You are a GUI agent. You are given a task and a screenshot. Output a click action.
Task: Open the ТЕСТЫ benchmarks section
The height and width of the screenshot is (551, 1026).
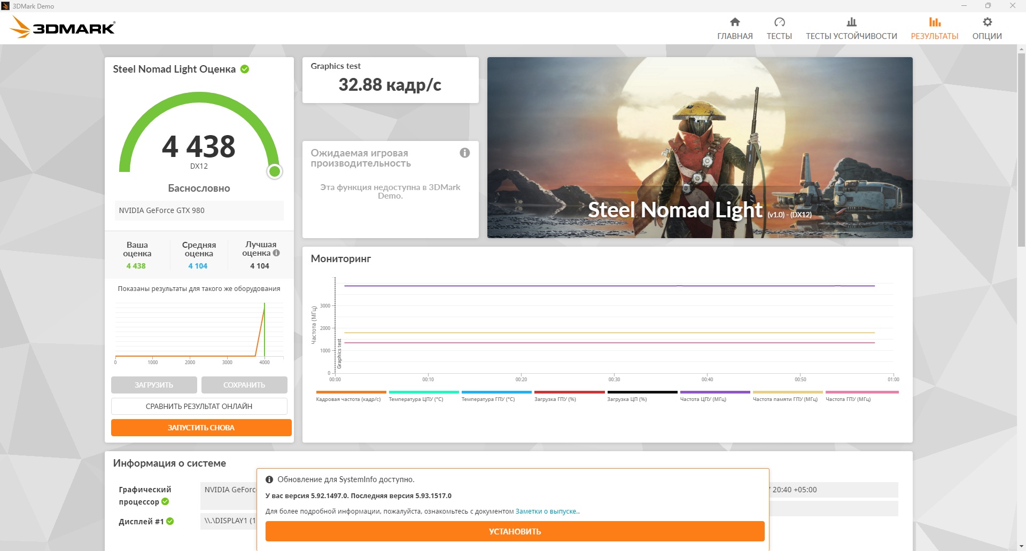coord(779,29)
